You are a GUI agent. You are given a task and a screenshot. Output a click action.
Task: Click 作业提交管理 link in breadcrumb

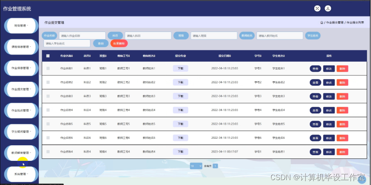[x=335, y=23]
